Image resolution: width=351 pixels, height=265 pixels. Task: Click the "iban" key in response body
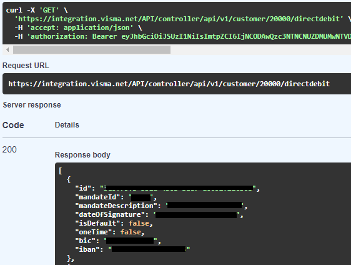click(x=87, y=249)
